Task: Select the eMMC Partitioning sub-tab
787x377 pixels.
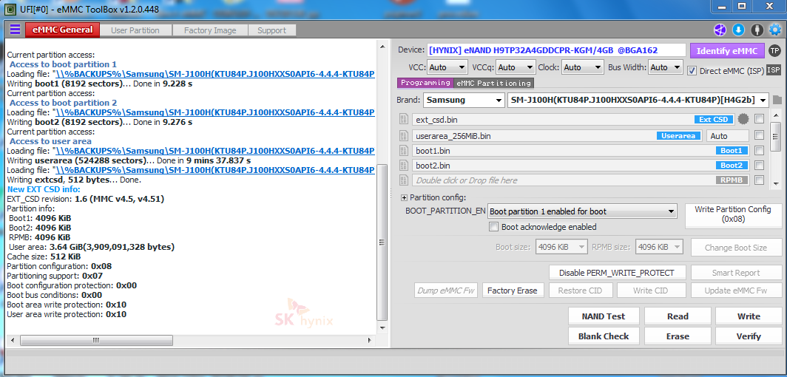Action: (493, 83)
